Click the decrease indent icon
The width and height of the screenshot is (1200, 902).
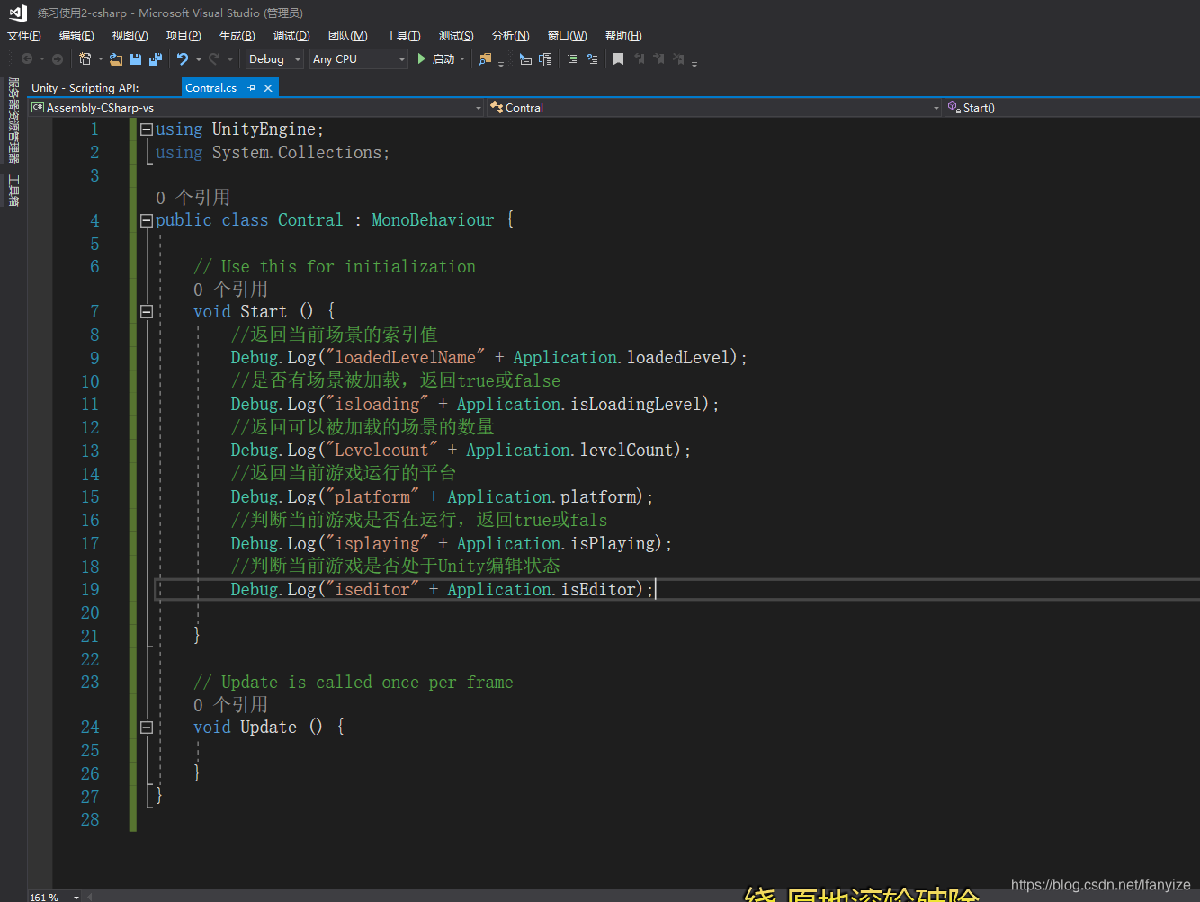coord(571,59)
